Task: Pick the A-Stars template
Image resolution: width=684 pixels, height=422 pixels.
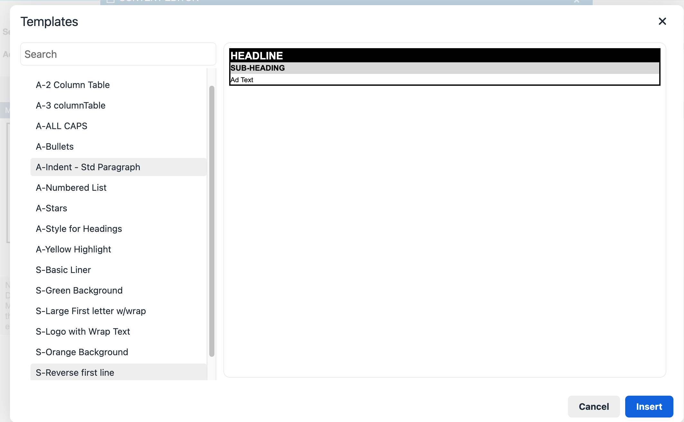Action: coord(51,208)
